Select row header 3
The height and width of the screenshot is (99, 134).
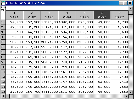[x=3, y=32]
